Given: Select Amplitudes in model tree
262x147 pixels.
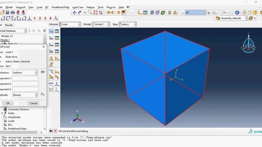Looking at the screenshot, I should click(x=14, y=117).
